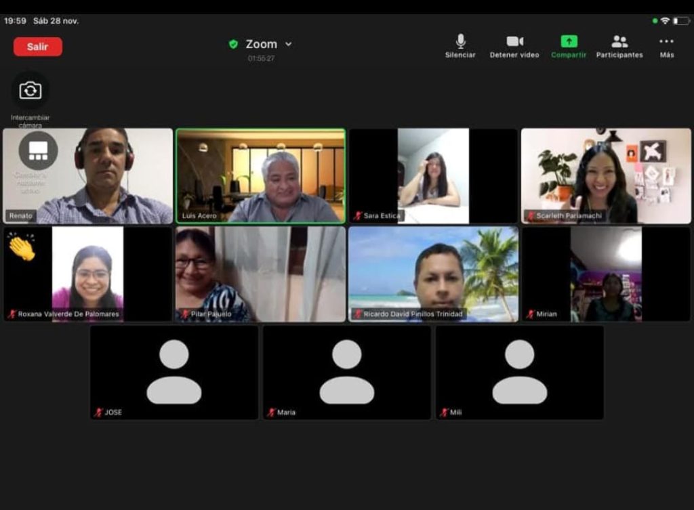Click Scarleth Pariamachi's video tile
The width and height of the screenshot is (694, 510).
[606, 176]
